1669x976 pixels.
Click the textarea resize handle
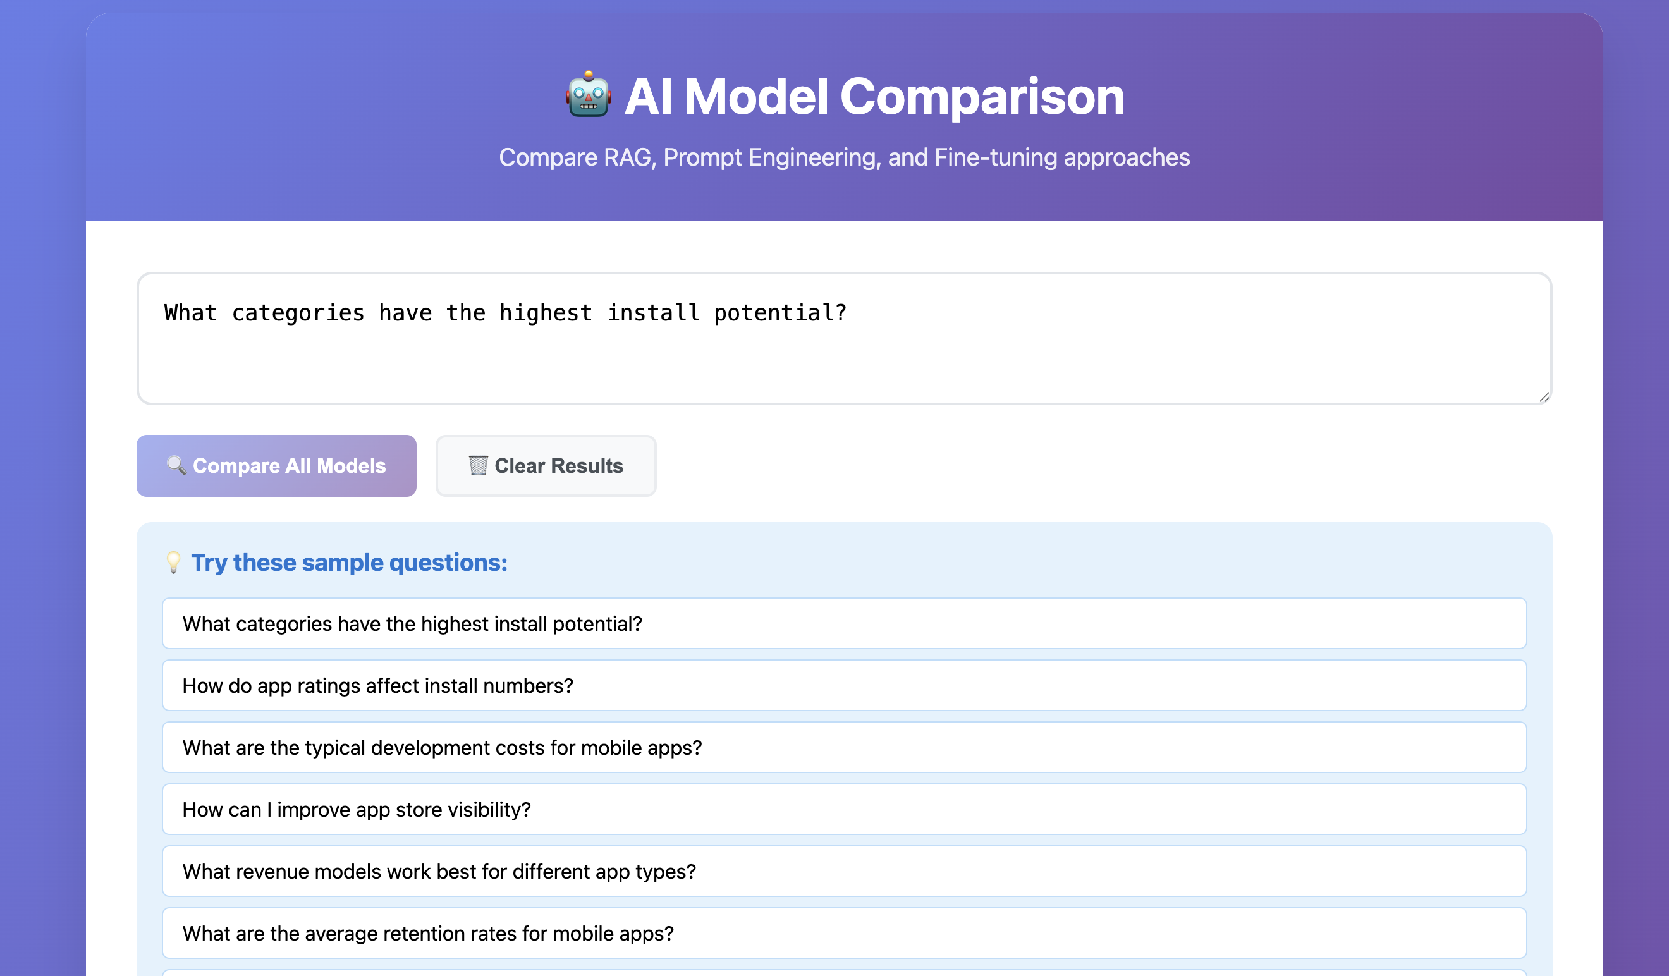click(x=1543, y=397)
